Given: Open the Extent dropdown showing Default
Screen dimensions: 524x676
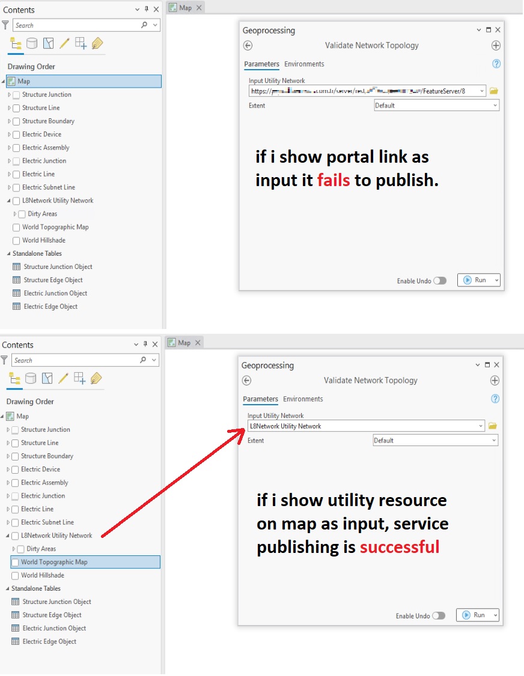Looking at the screenshot, I should [x=436, y=105].
